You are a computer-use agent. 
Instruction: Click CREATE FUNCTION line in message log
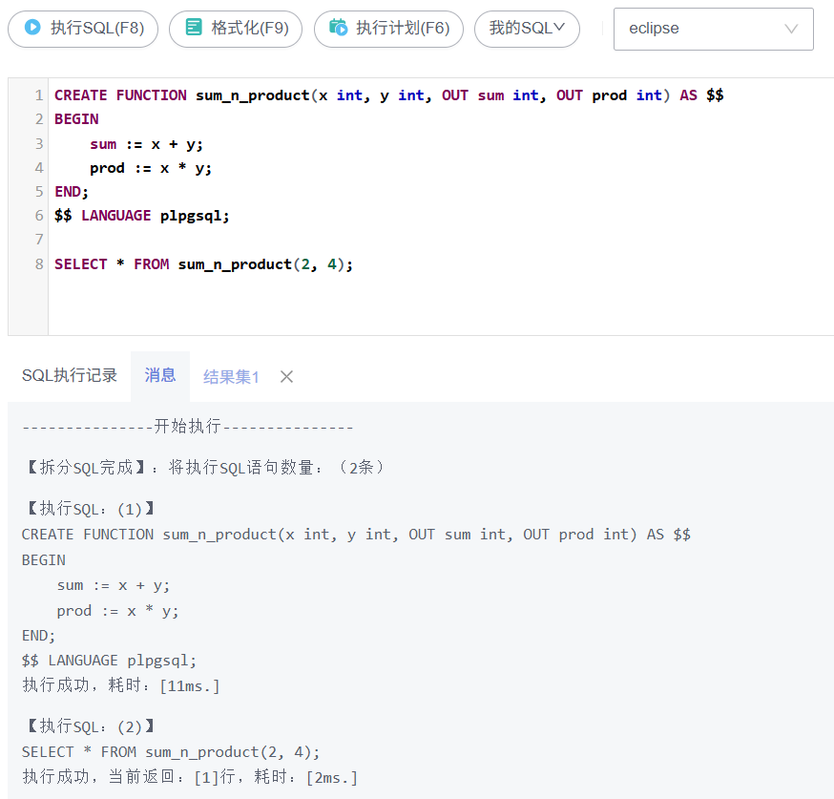[x=356, y=535]
